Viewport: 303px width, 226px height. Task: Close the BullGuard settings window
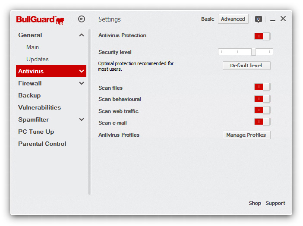click(x=283, y=19)
